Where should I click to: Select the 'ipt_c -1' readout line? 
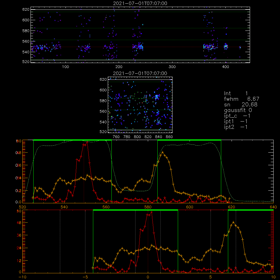pos(237,116)
